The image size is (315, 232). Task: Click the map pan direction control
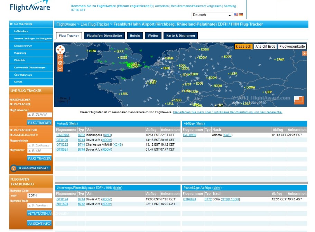tap(60, 50)
